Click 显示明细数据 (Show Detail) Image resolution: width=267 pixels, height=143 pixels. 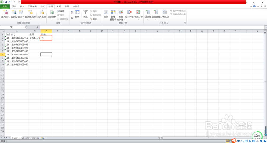point(178,11)
